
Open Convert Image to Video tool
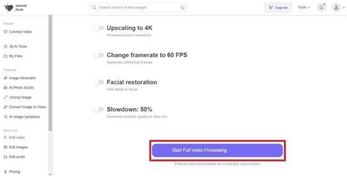[27, 107]
